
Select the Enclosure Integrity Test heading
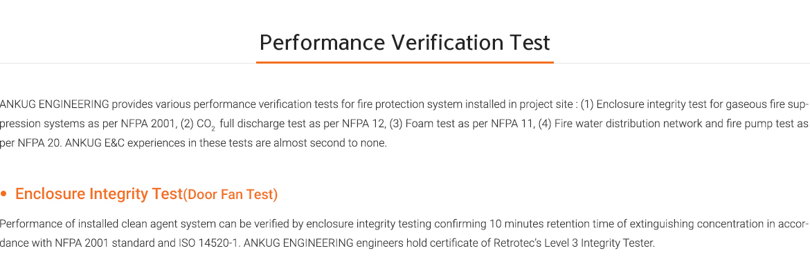[99, 194]
